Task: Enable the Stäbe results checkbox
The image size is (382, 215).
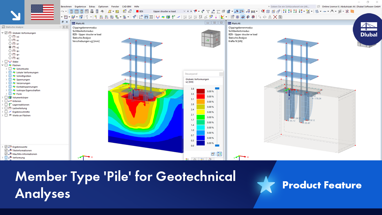Action: click(x=6, y=62)
